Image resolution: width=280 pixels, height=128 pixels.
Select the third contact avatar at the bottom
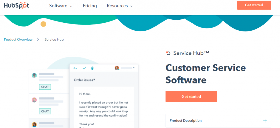(x=34, y=124)
